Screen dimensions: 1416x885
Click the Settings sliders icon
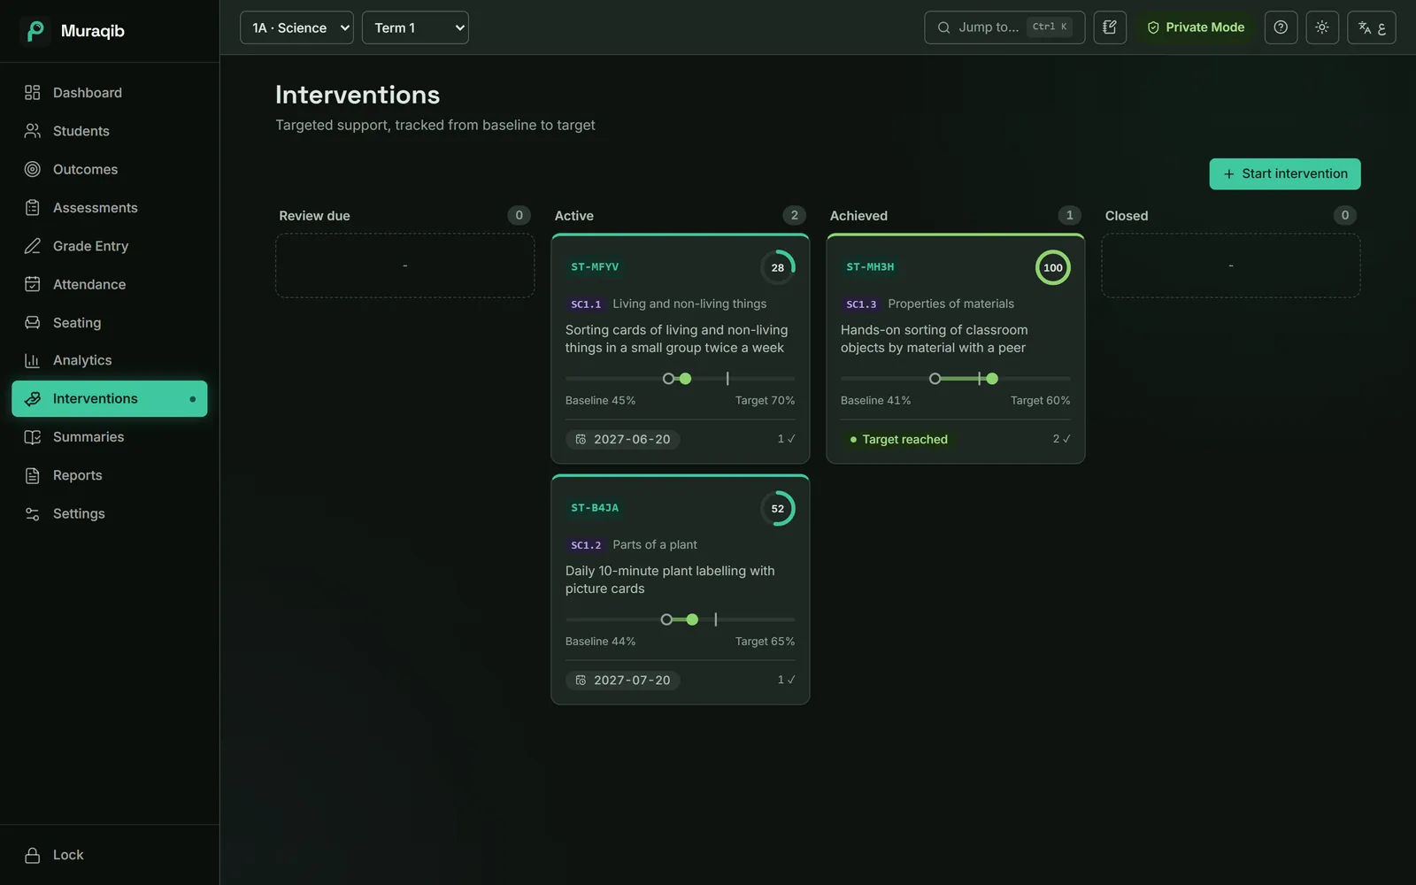(33, 513)
